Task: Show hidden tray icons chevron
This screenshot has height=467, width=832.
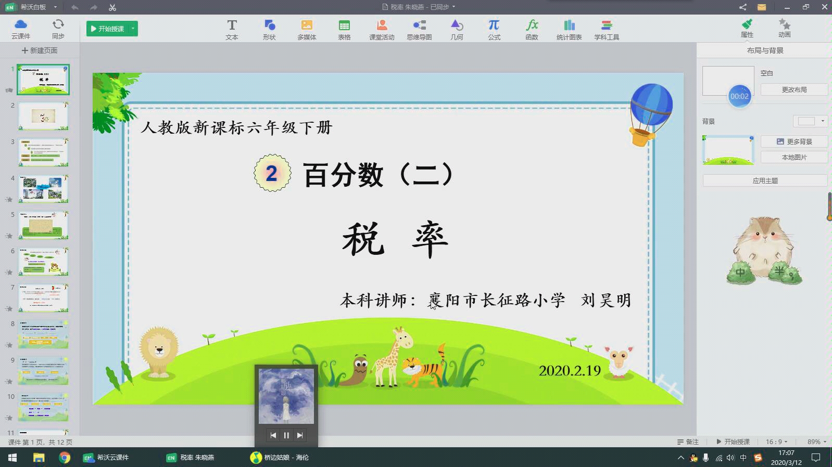Action: click(680, 458)
